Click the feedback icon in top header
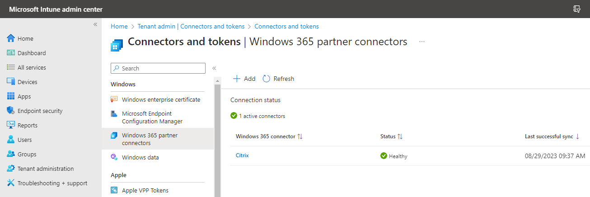The width and height of the screenshot is (590, 197). coord(576,9)
